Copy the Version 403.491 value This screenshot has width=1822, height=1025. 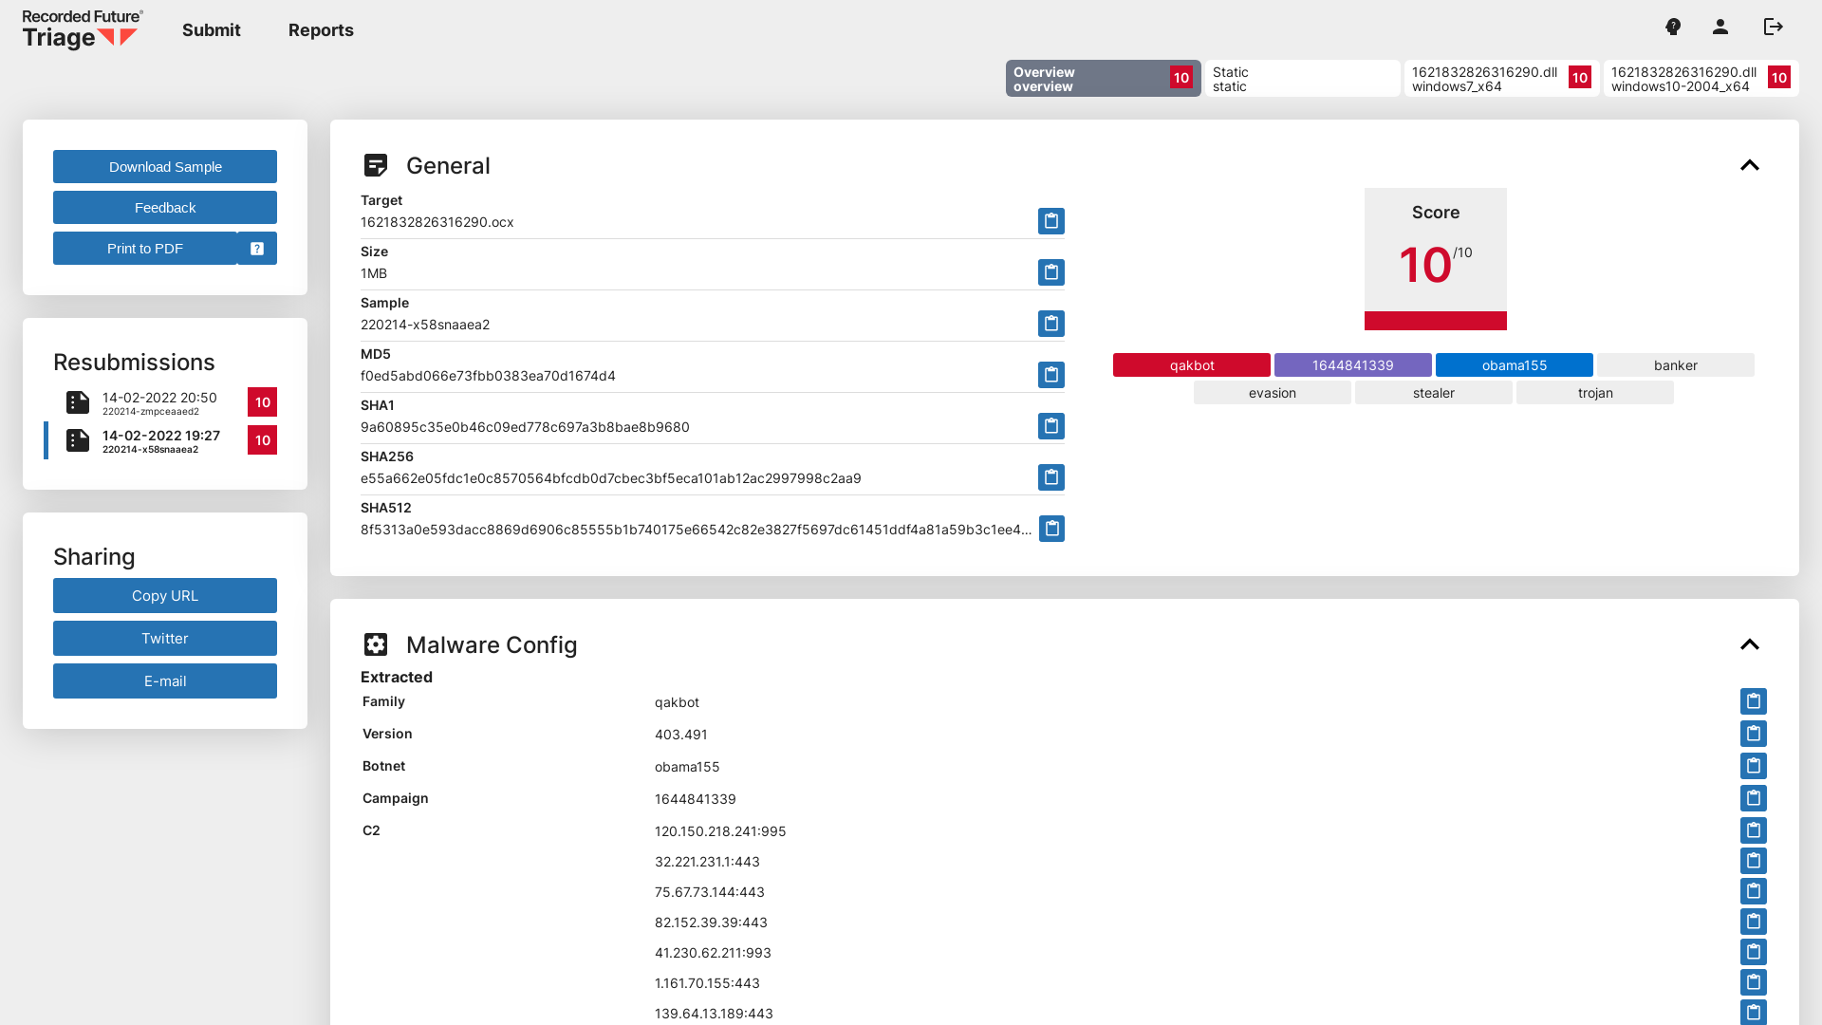click(1753, 734)
